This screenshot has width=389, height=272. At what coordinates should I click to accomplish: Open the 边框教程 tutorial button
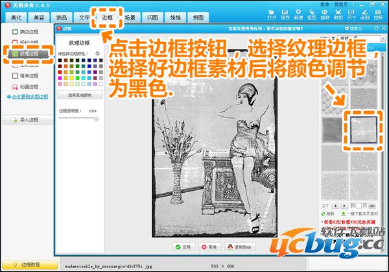(x=30, y=265)
